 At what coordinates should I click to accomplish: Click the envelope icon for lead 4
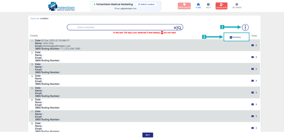(253, 81)
